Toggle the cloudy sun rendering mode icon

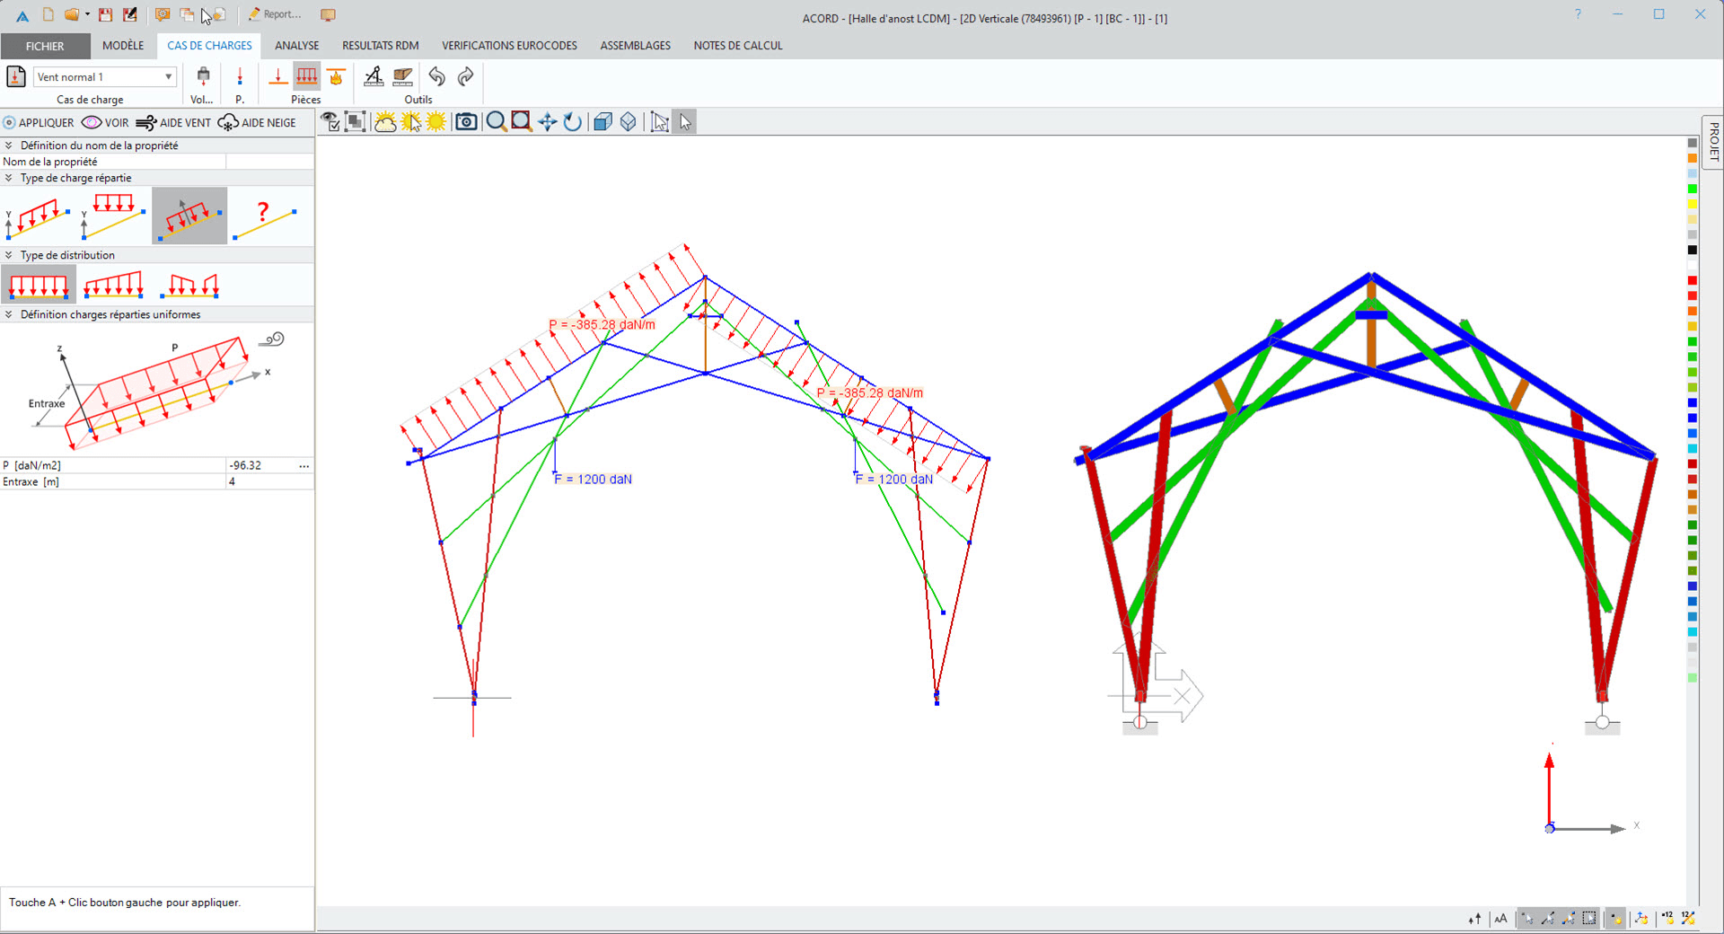tap(385, 122)
